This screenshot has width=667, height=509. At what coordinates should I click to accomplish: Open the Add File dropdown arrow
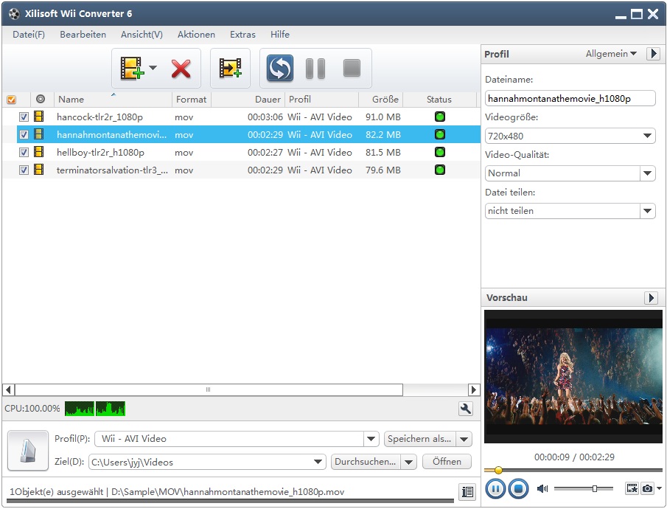click(153, 68)
